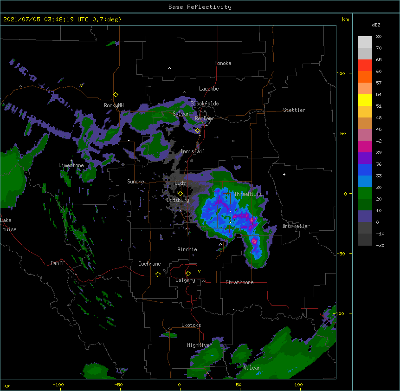This screenshot has height=391, width=400.
Task: Click the southern pink storm core above Strathmore
Action: (x=254, y=241)
